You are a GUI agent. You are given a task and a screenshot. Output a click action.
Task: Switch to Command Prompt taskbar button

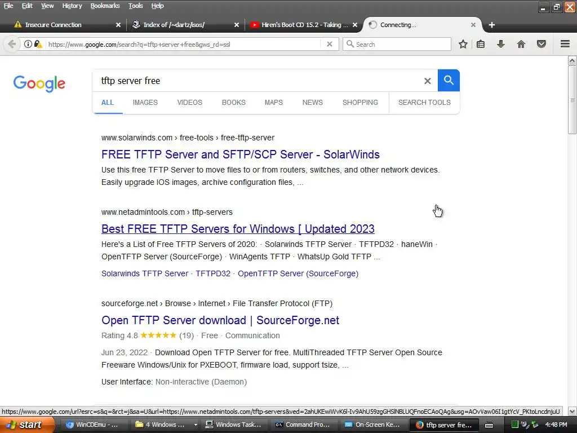click(x=303, y=425)
